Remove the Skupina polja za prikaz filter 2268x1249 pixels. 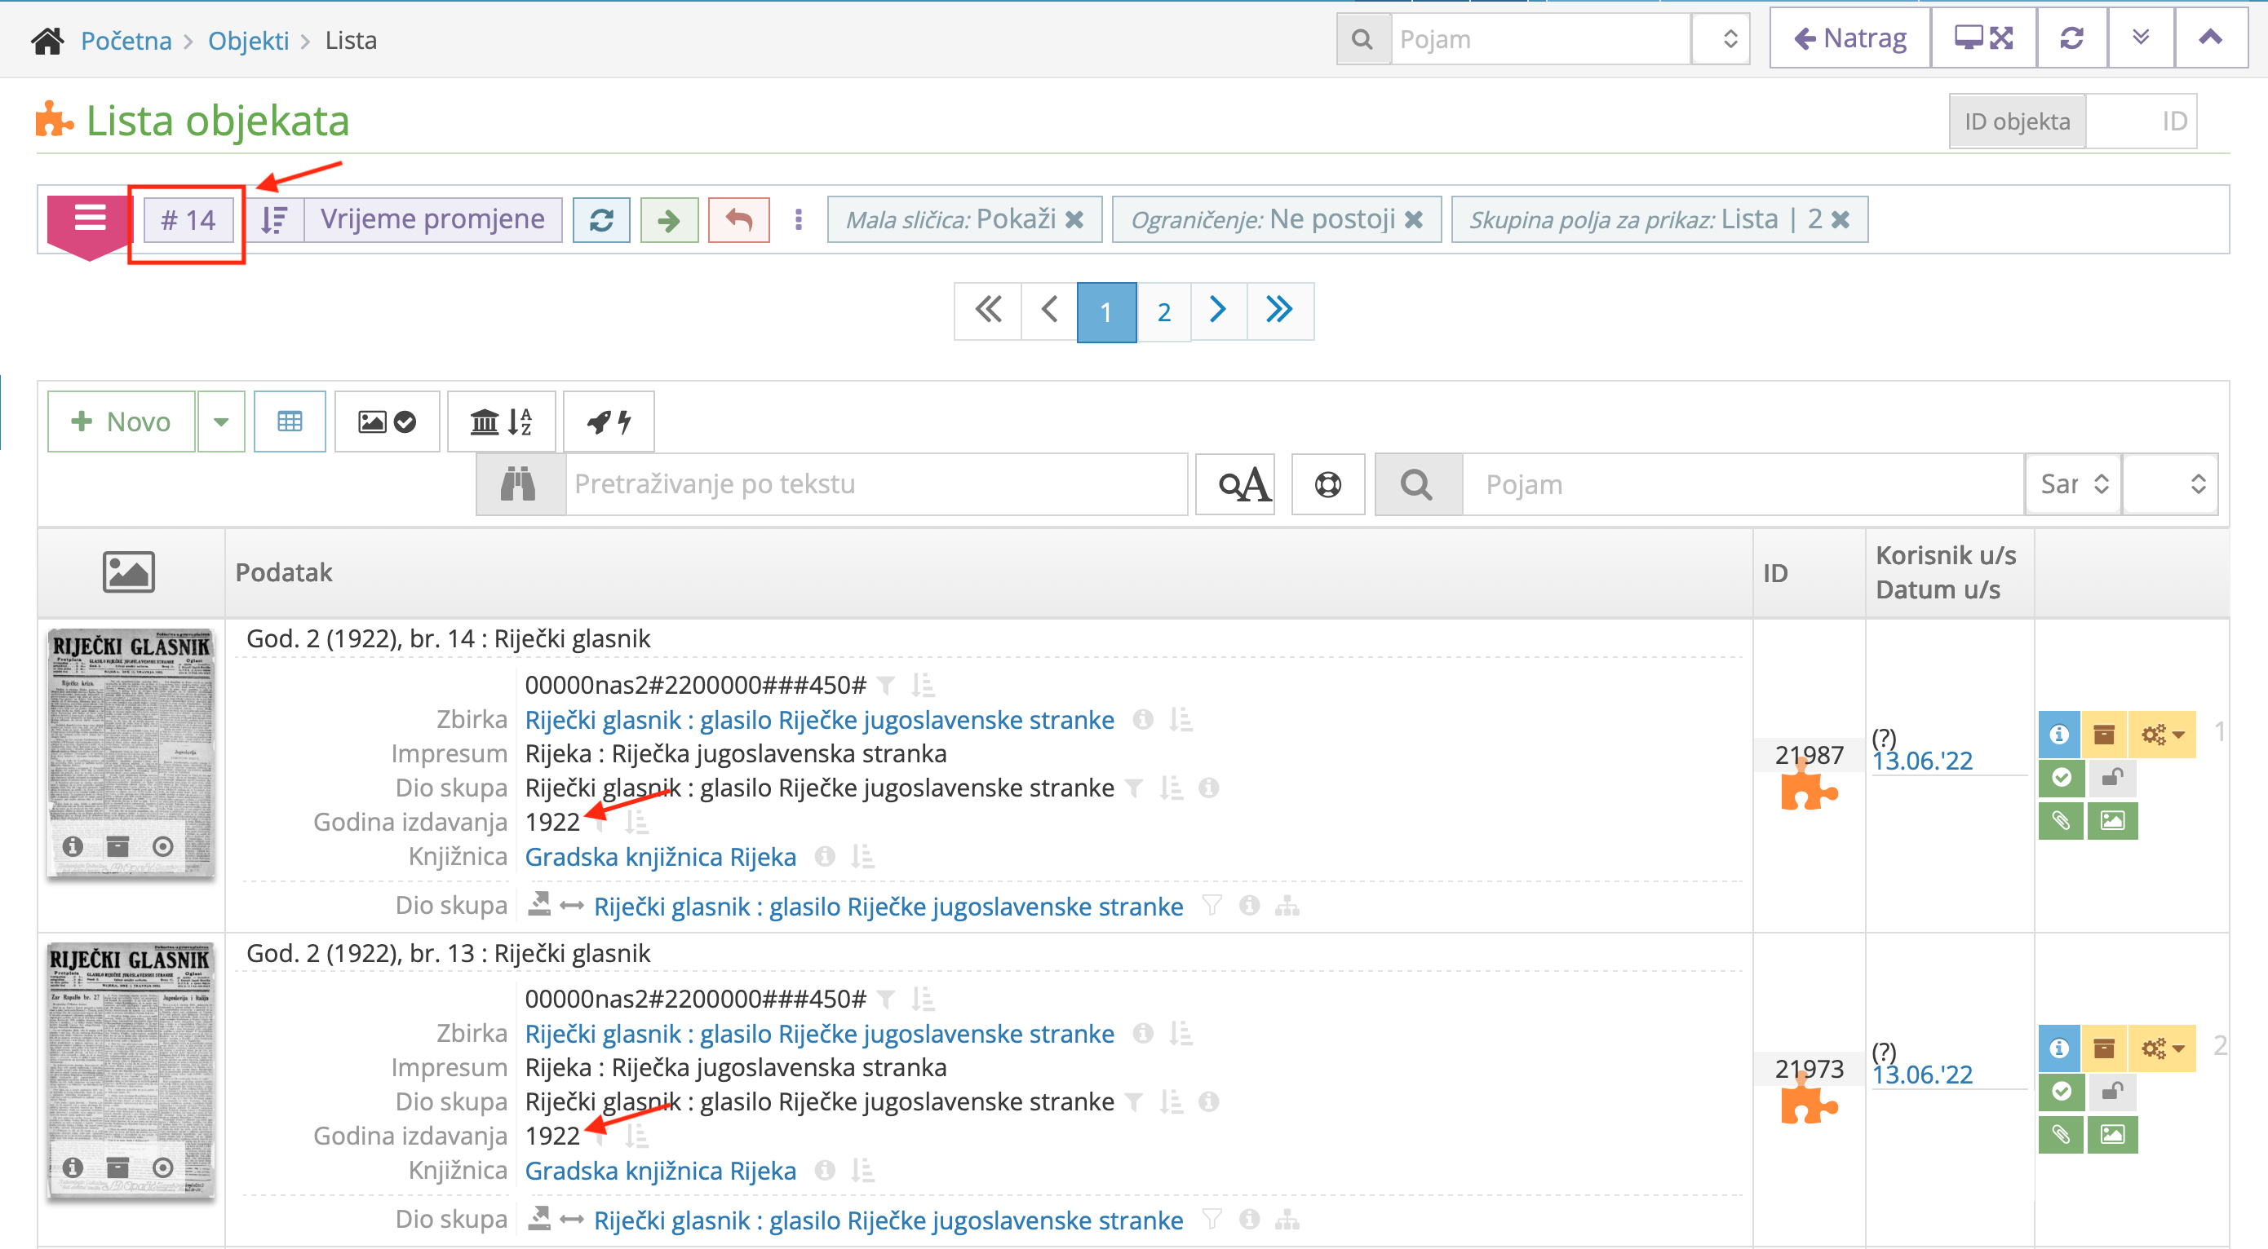pyautogui.click(x=1841, y=220)
